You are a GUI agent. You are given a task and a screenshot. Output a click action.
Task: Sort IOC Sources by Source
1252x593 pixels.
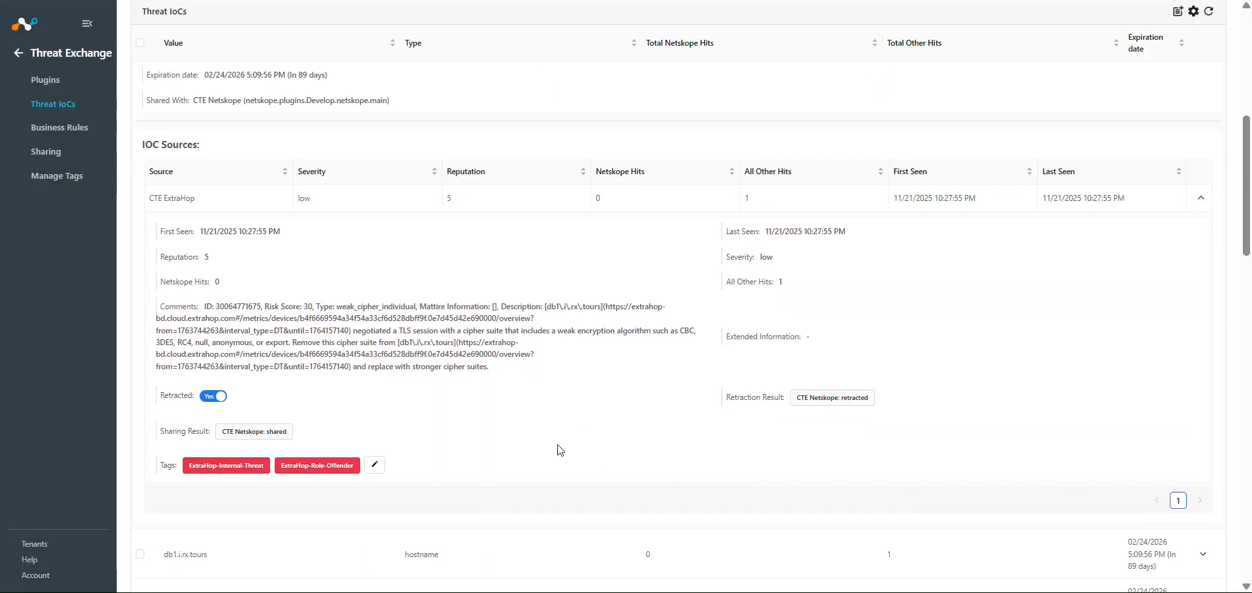[x=285, y=172]
